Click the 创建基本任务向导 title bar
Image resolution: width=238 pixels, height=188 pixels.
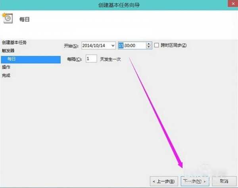[119, 5]
